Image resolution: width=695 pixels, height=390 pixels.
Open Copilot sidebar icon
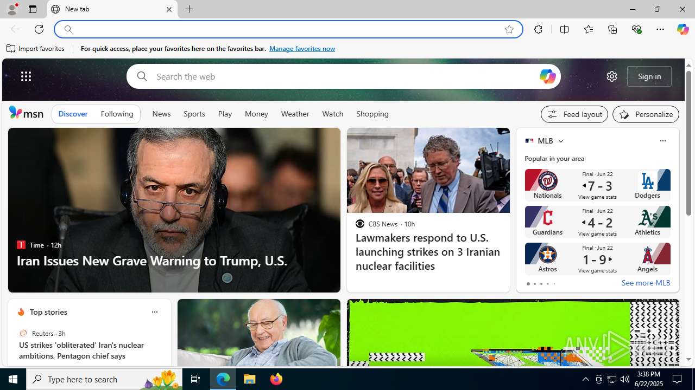click(x=683, y=29)
